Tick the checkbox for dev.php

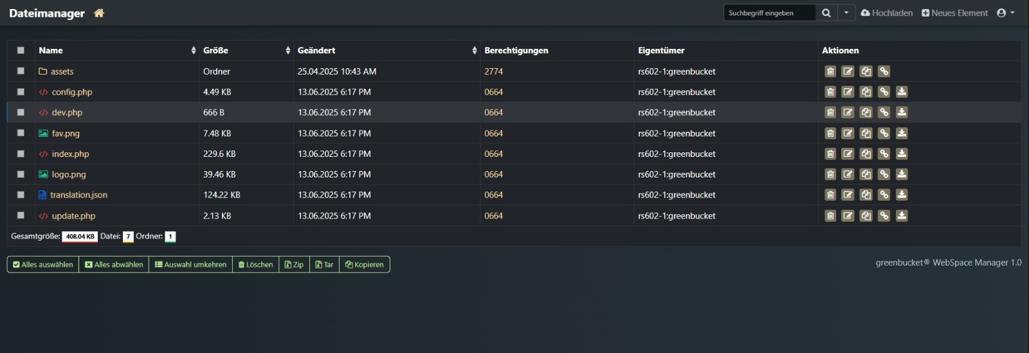pyautogui.click(x=21, y=113)
